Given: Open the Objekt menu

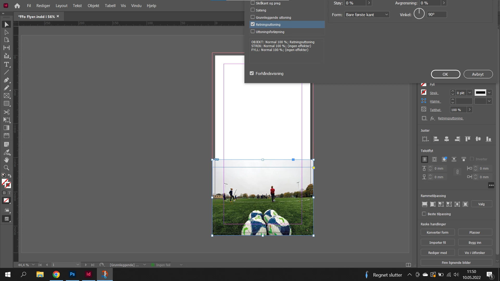Looking at the screenshot, I should [x=93, y=5].
